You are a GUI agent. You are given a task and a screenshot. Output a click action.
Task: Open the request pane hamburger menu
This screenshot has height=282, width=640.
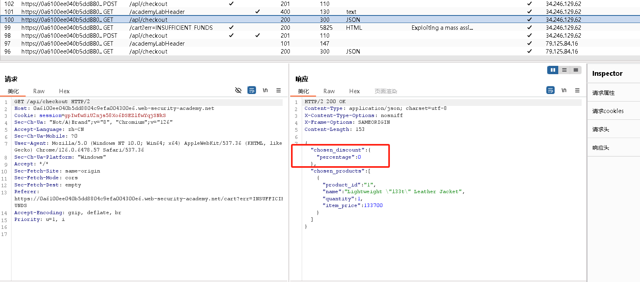[x=279, y=90]
